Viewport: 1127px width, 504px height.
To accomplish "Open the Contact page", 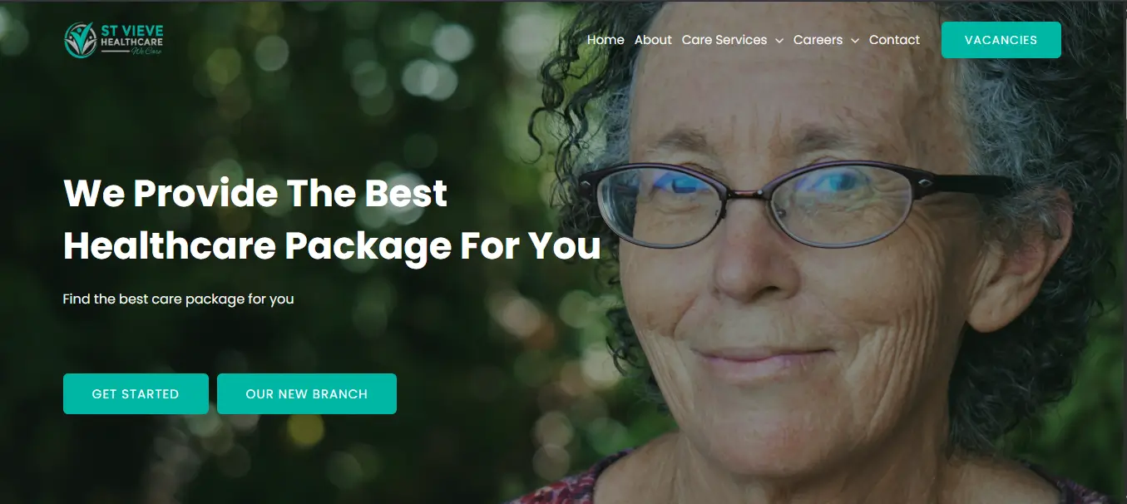I will point(894,40).
